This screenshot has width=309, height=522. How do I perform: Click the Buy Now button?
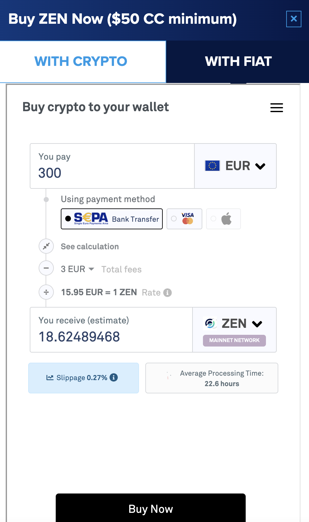coord(151,509)
